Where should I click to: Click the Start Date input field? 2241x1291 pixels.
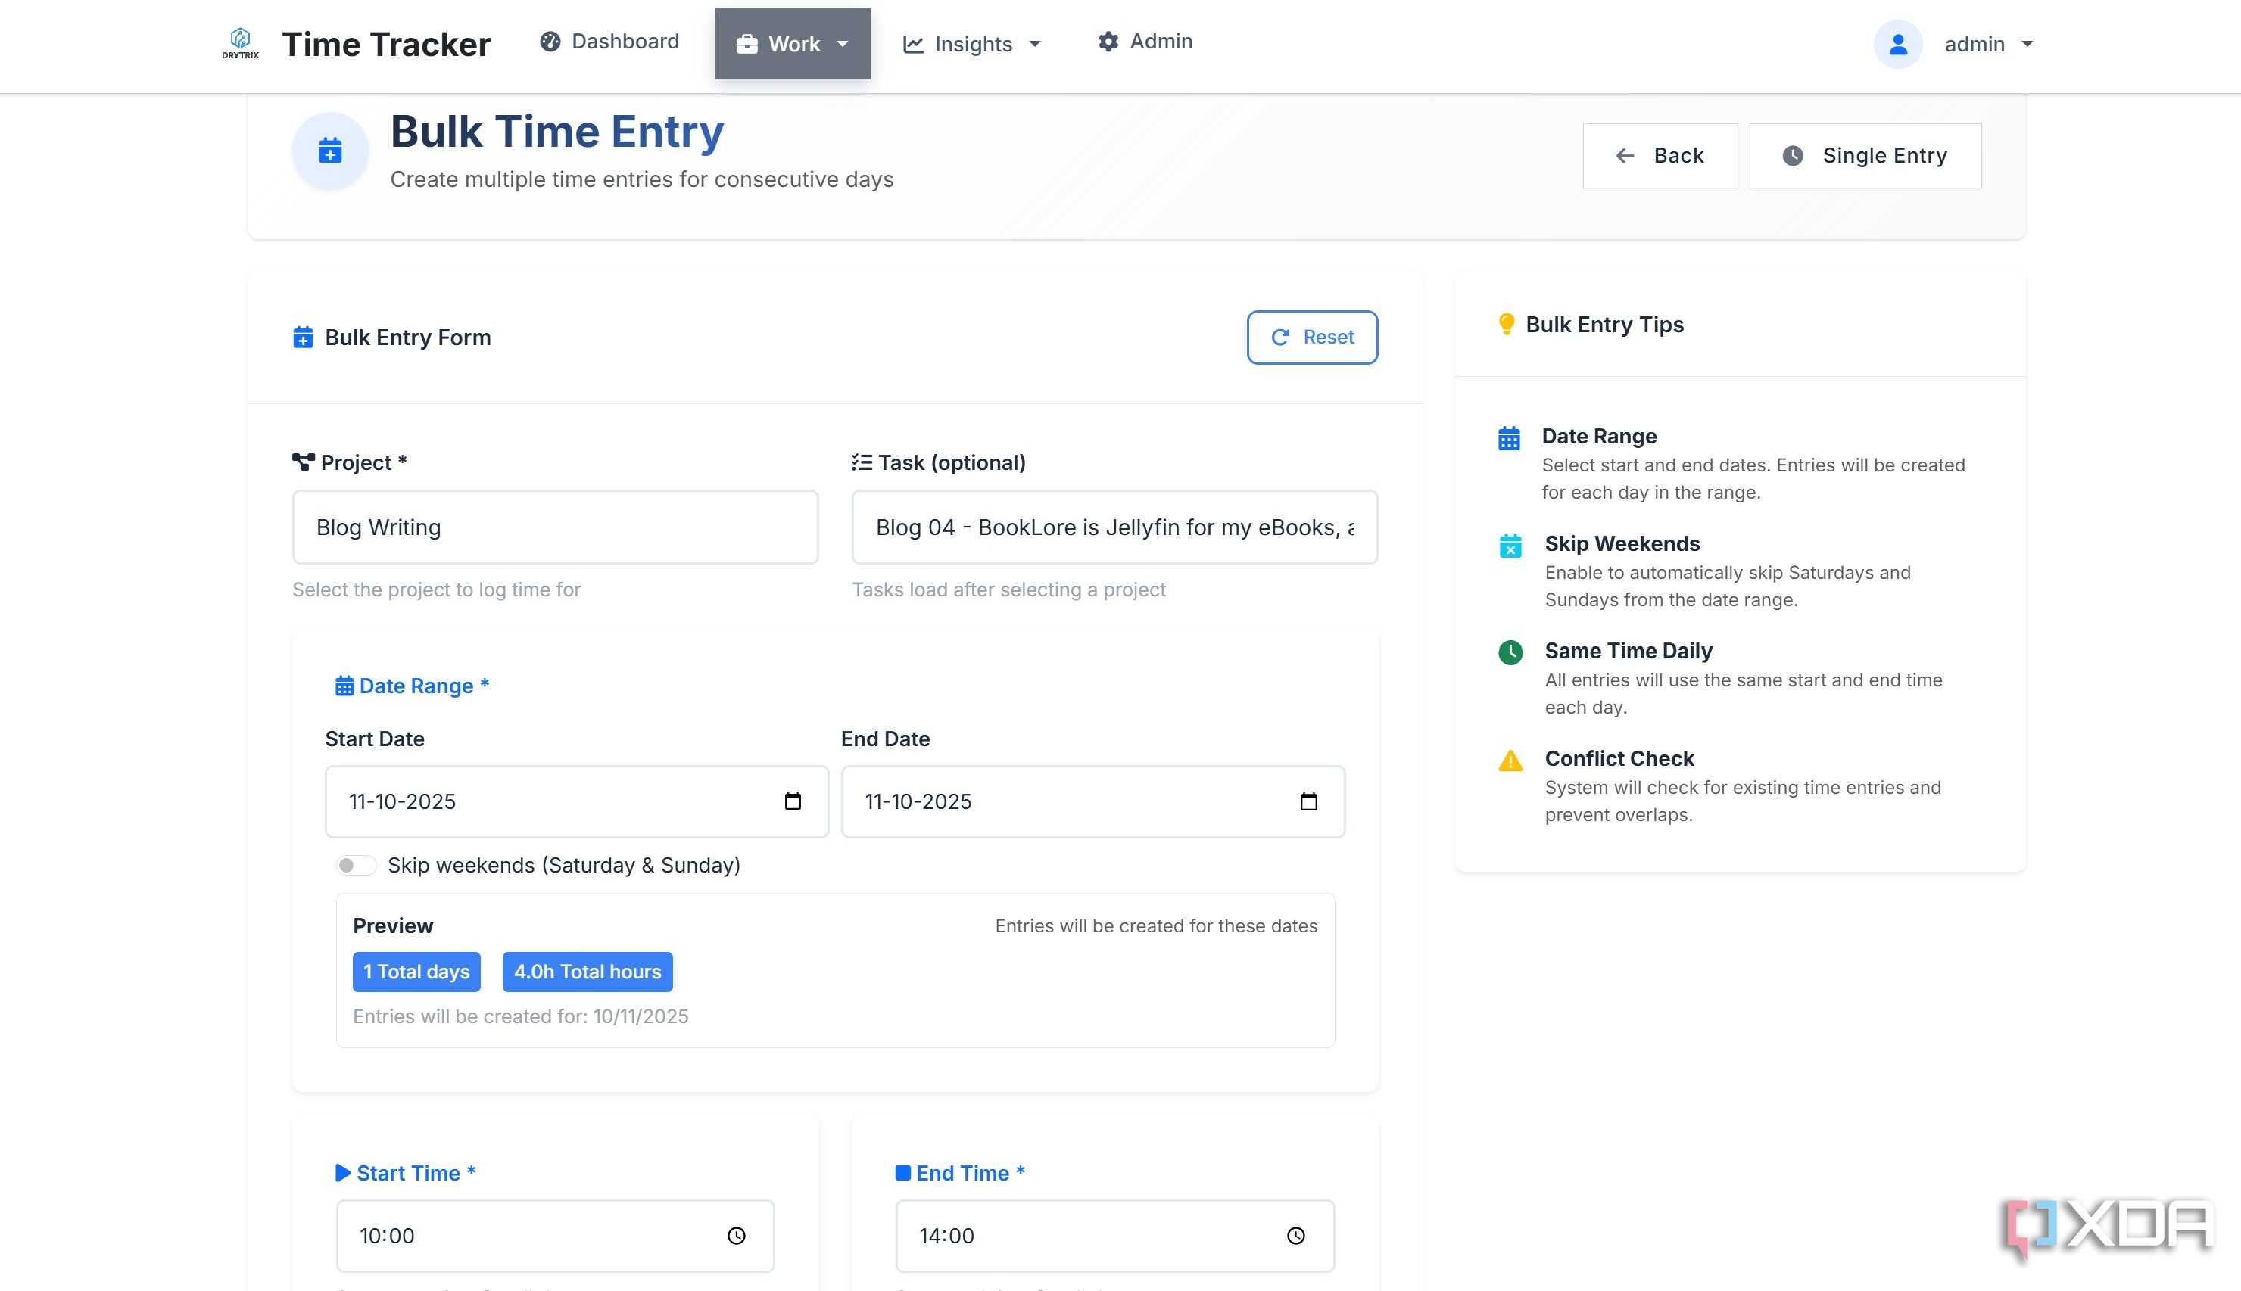[576, 801]
